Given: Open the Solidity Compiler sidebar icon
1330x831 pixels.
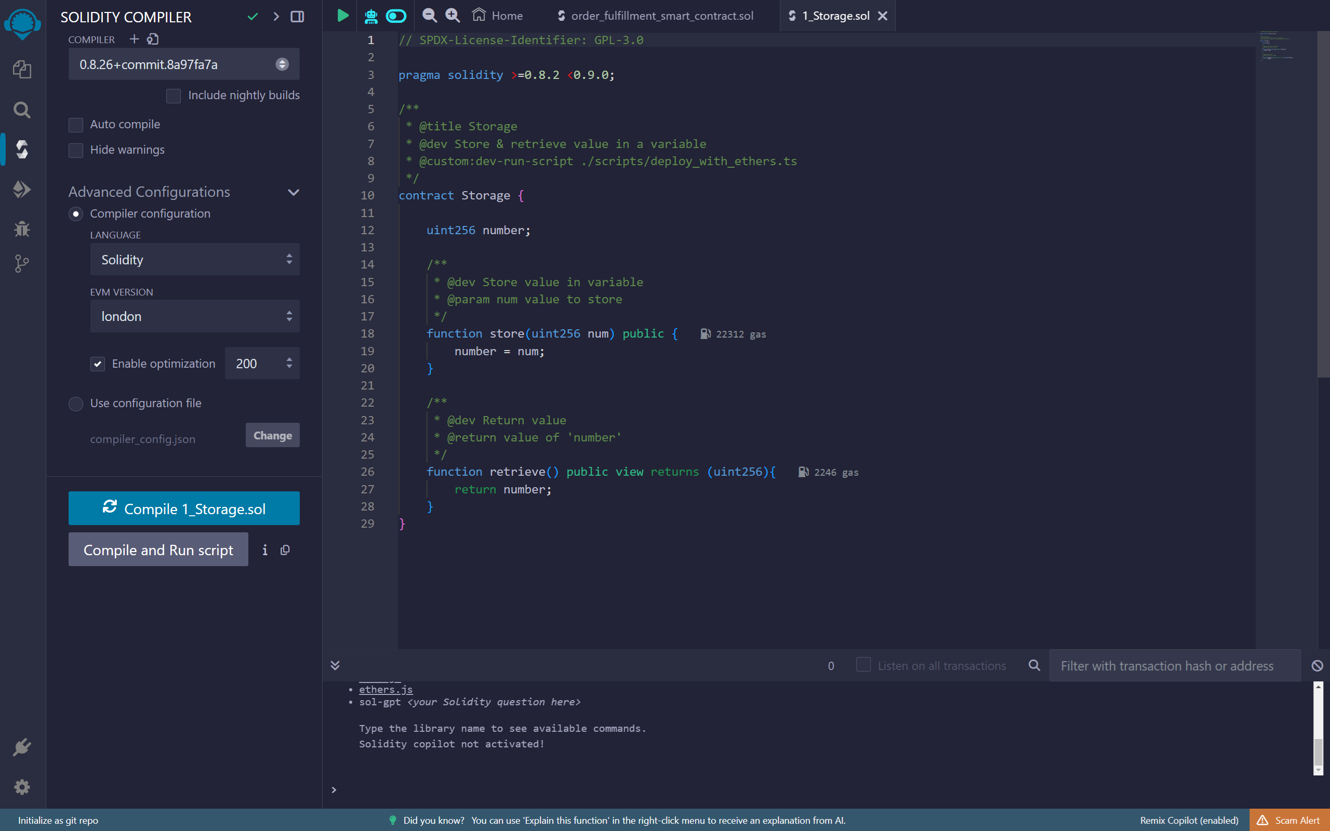Looking at the screenshot, I should 22,149.
